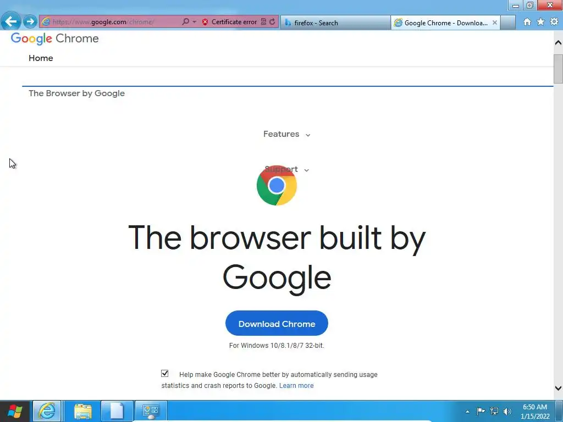The width and height of the screenshot is (563, 422).
Task: Open File Explorer from taskbar
Action: point(82,411)
